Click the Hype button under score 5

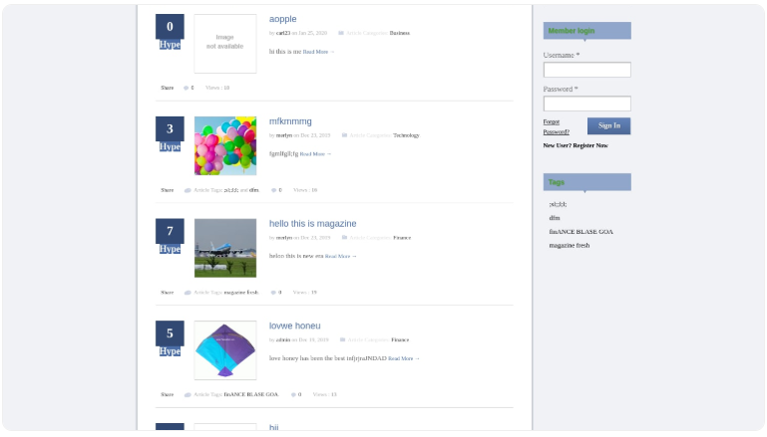170,351
